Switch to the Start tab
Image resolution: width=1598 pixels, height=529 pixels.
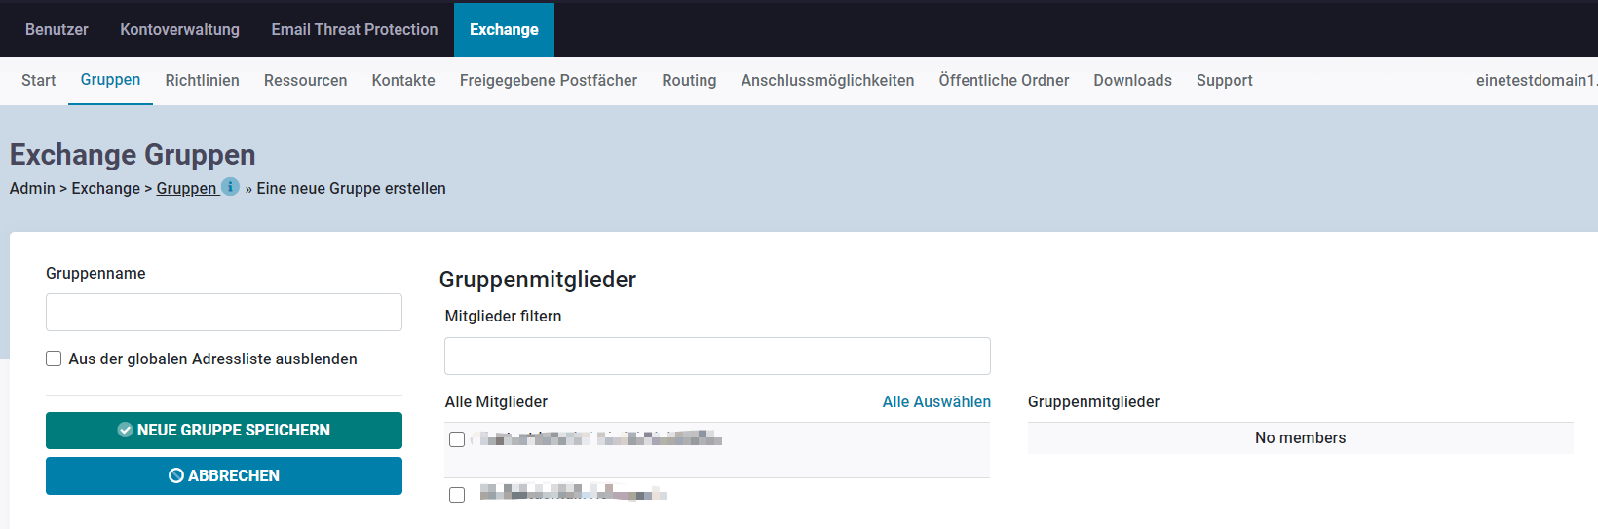tap(38, 80)
